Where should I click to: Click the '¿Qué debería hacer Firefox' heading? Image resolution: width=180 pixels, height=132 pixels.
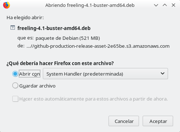click(x=60, y=63)
